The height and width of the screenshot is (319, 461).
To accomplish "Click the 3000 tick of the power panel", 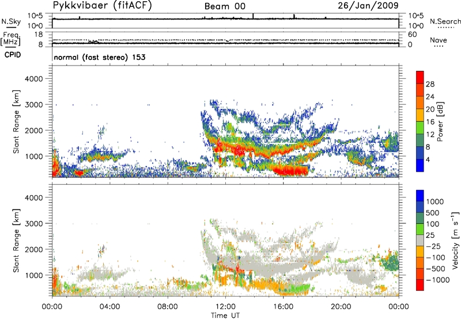I will pyautogui.click(x=33, y=105).
